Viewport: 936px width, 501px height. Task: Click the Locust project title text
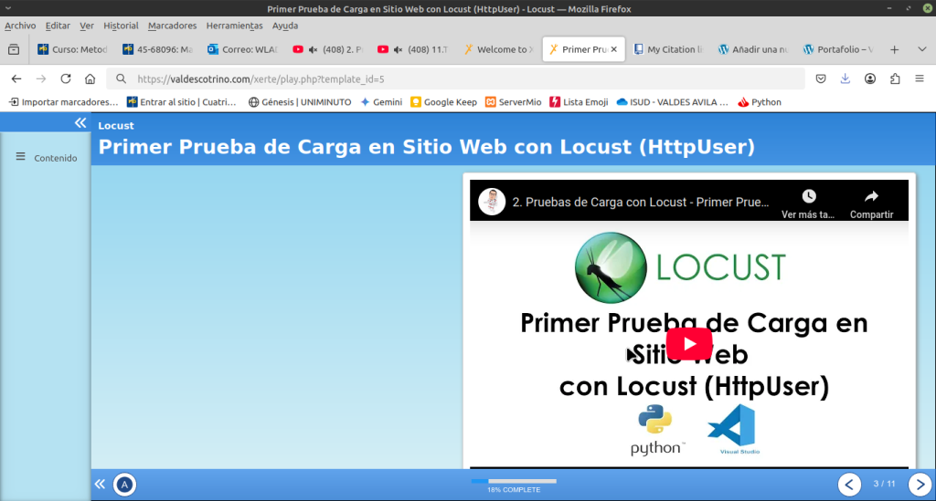click(x=116, y=126)
